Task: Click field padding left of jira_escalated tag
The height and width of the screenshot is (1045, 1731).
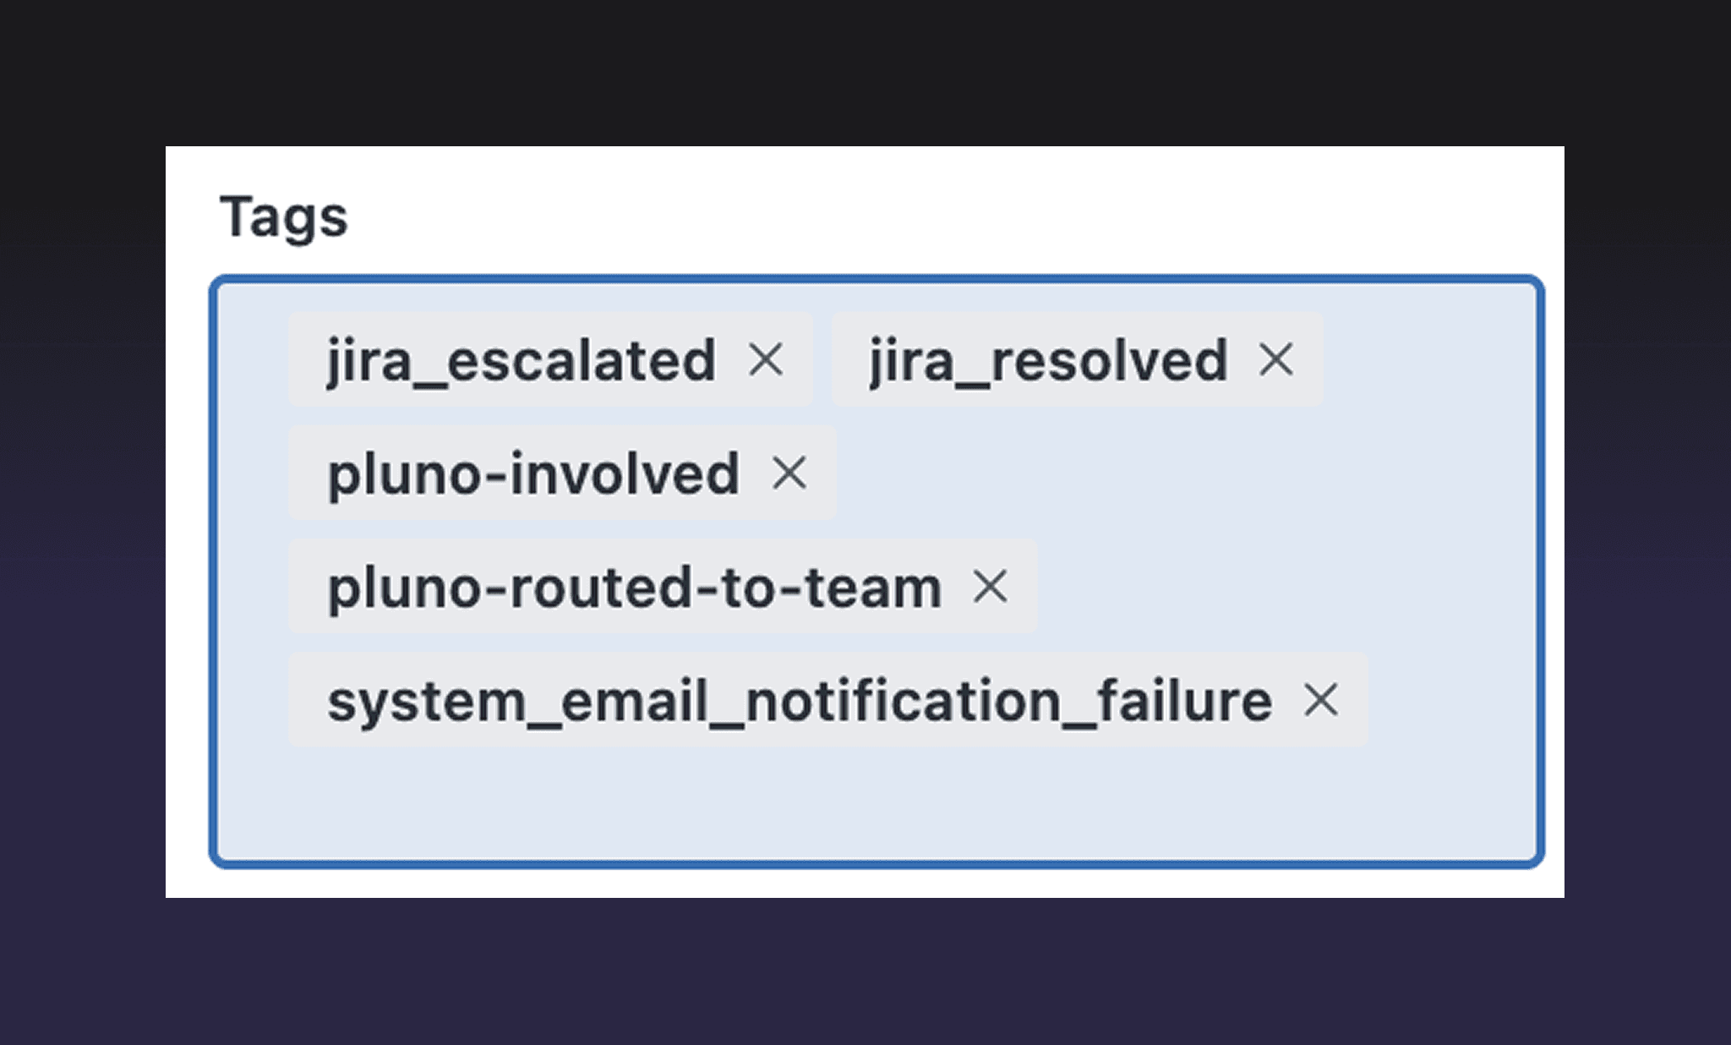Action: pos(254,360)
